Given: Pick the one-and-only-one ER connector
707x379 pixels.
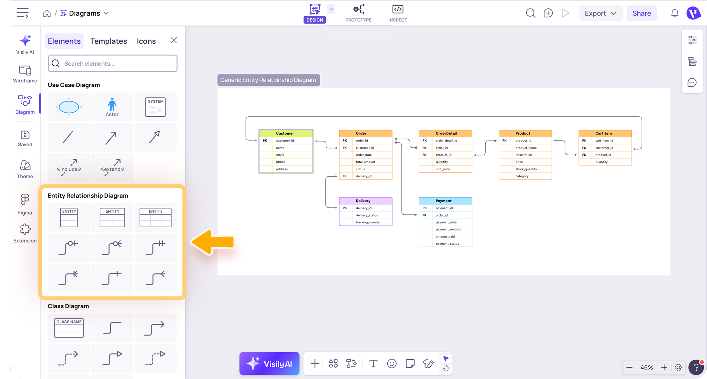Looking at the screenshot, I should coord(155,248).
